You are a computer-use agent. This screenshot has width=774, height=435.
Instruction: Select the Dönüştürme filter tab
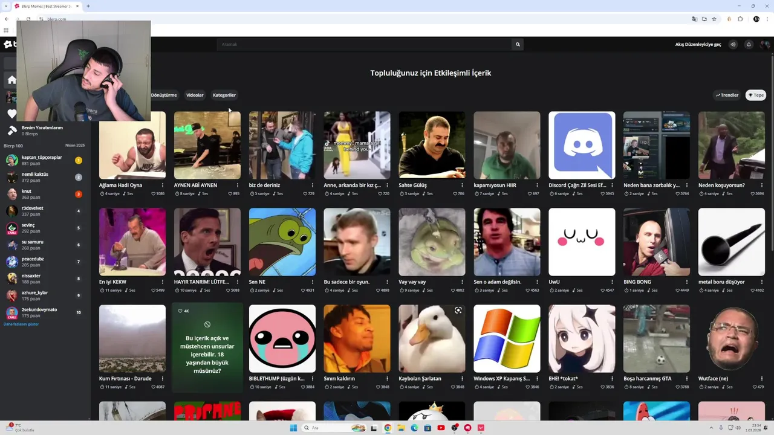point(164,95)
